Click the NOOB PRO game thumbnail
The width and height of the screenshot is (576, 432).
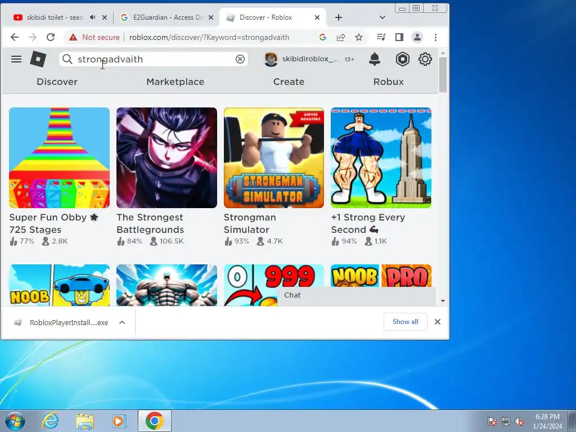click(381, 276)
